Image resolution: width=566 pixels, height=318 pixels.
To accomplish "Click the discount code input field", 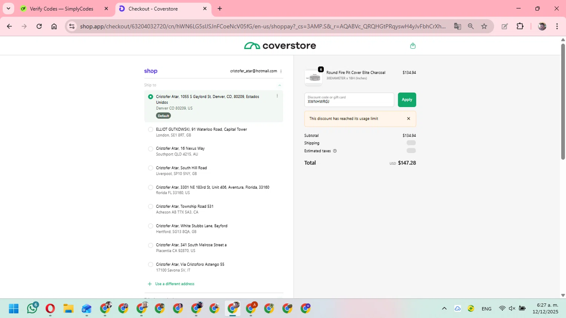I will pyautogui.click(x=349, y=100).
